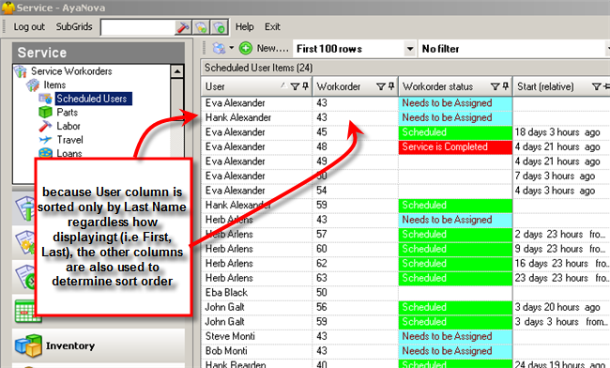Open Labor item in the tree
610x368 pixels.
click(x=69, y=126)
